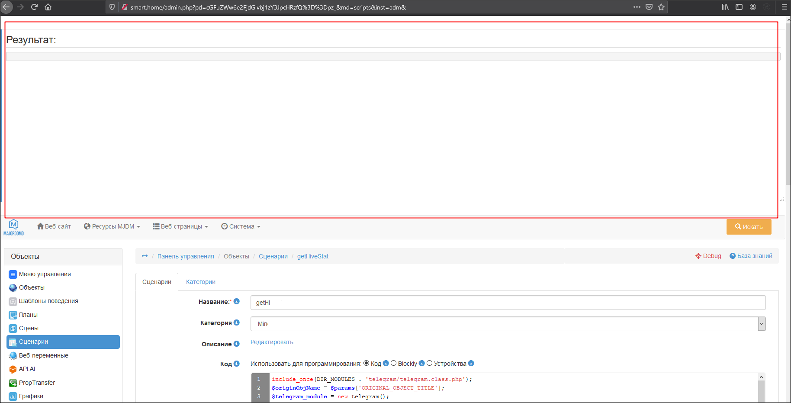Screen dimensions: 791x403
Task: Open the Веб-сайт navigation item
Action: coord(54,226)
